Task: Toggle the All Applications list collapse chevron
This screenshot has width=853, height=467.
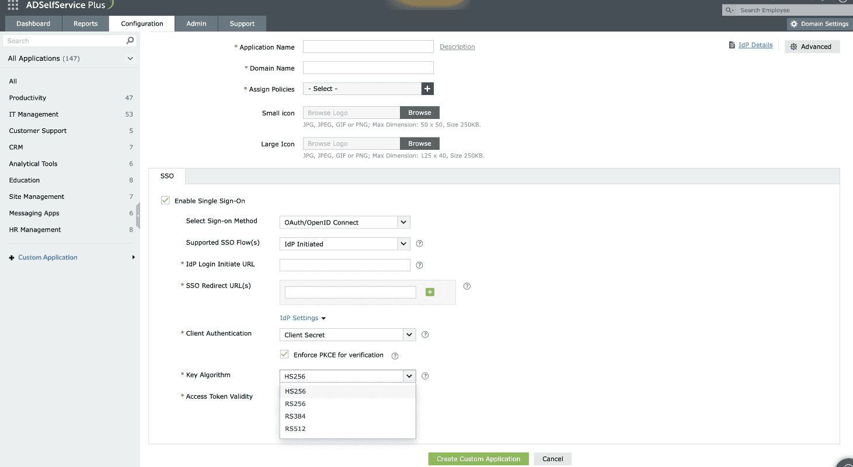Action: [130, 58]
